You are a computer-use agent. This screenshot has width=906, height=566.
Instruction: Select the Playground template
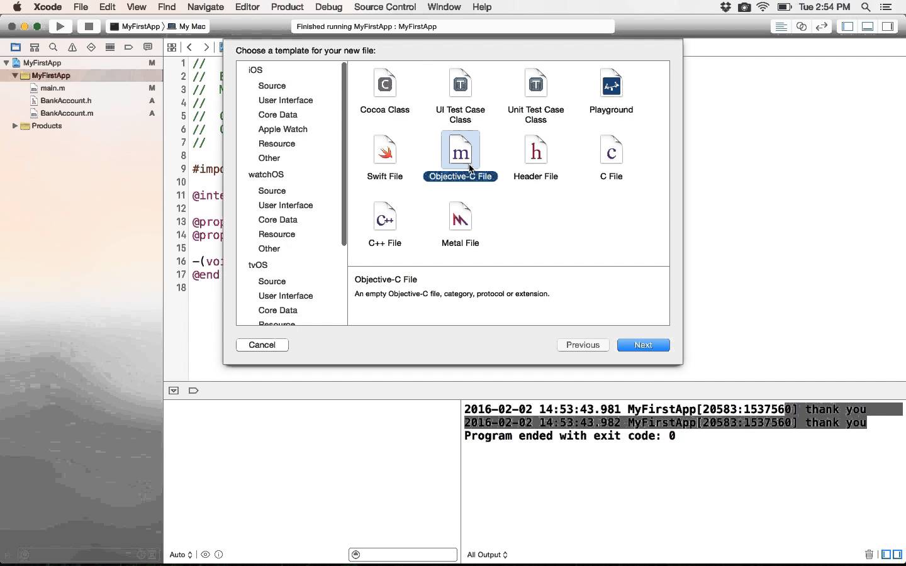click(611, 92)
